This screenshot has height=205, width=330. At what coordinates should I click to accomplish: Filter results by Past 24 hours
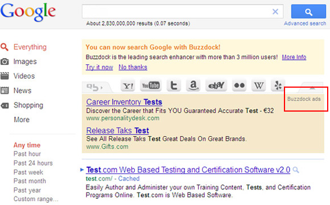pos(33,163)
